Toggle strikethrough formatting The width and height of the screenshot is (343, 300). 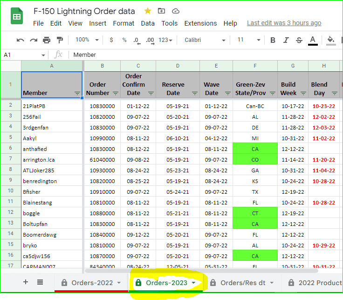tap(299, 40)
